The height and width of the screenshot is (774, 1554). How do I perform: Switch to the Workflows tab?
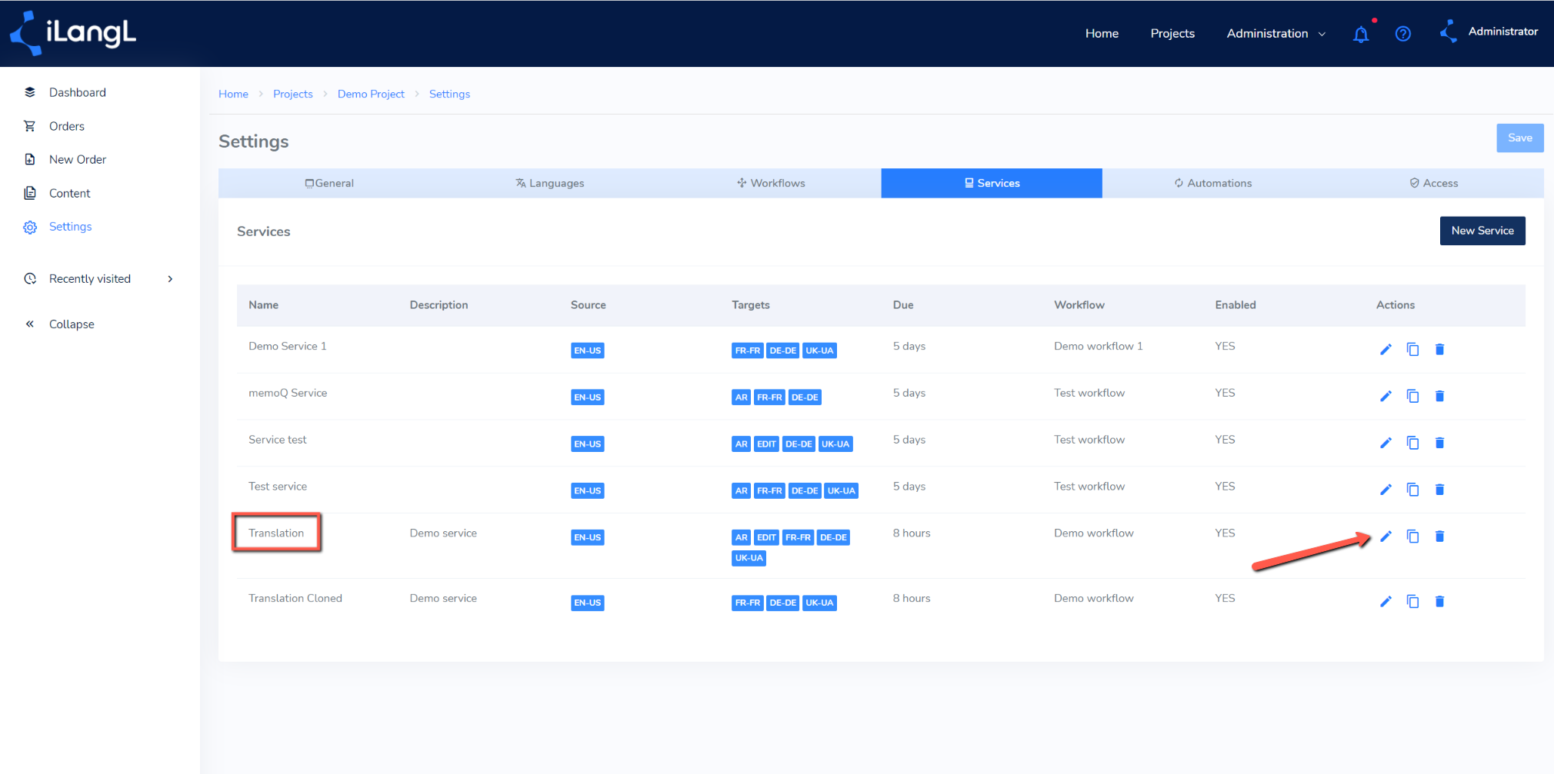(x=771, y=183)
